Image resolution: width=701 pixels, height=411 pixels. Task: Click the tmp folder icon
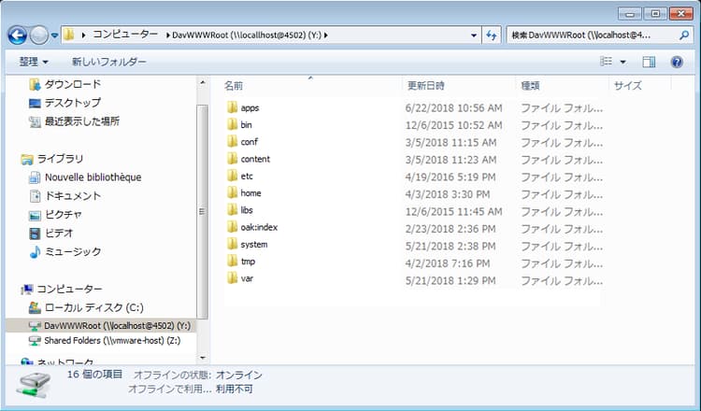[232, 262]
